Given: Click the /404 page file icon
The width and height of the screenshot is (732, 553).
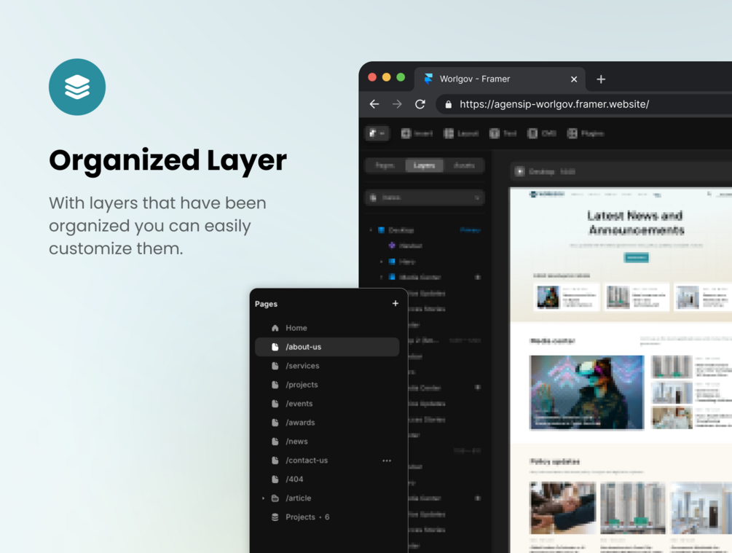Looking at the screenshot, I should (x=275, y=479).
